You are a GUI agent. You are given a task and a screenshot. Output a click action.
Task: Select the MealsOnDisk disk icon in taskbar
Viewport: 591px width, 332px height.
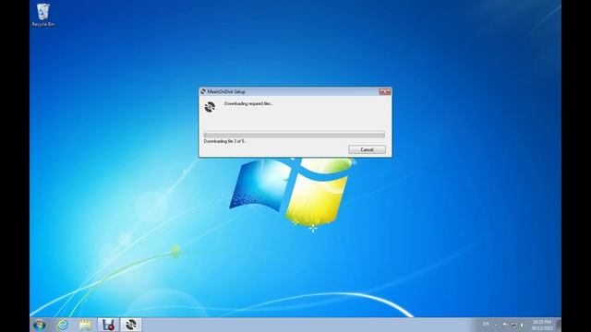tap(131, 325)
